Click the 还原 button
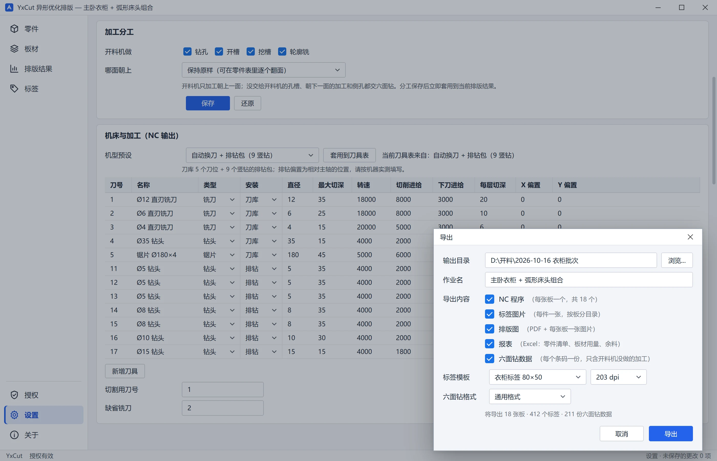717x461 pixels. pos(247,103)
